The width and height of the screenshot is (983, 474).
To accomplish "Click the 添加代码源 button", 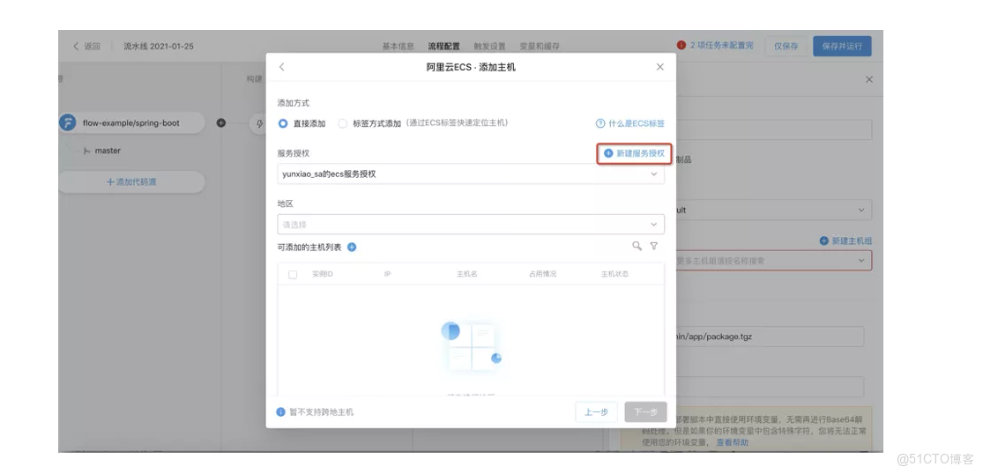I will click(x=132, y=181).
